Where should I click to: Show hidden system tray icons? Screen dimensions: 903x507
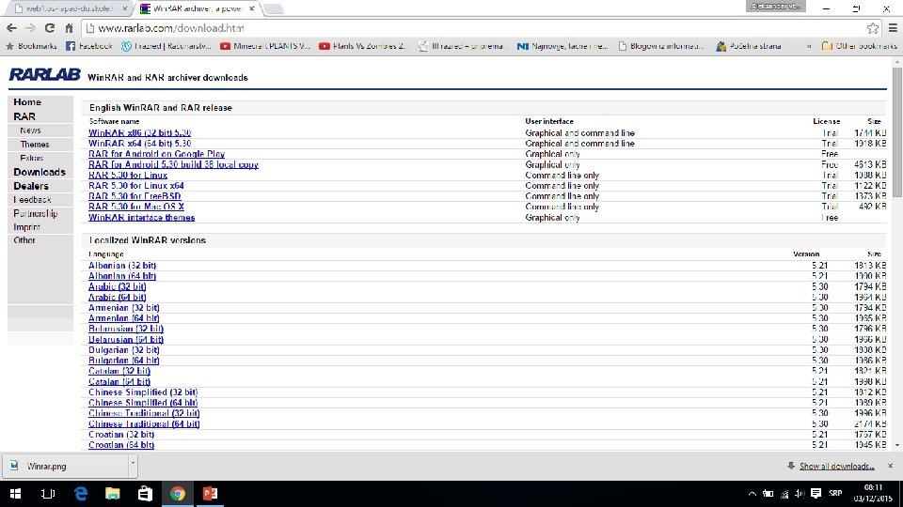[752, 494]
